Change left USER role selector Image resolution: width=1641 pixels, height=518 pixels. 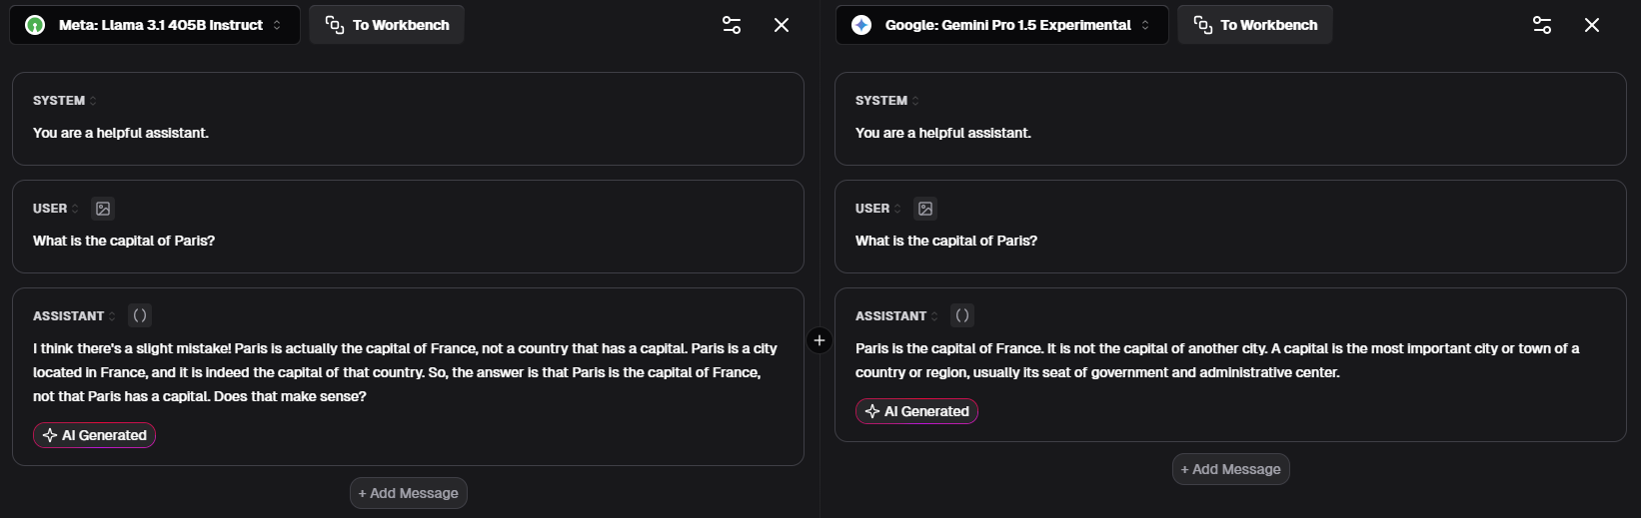click(56, 209)
